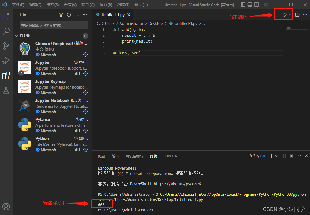The width and height of the screenshot is (310, 215).
Task: Open 运行(R) menu
Action: [106, 5]
